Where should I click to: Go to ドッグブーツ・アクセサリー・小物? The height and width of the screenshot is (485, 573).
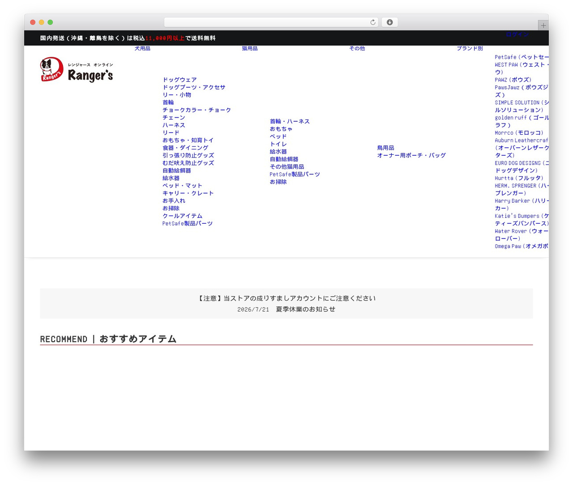pos(194,91)
